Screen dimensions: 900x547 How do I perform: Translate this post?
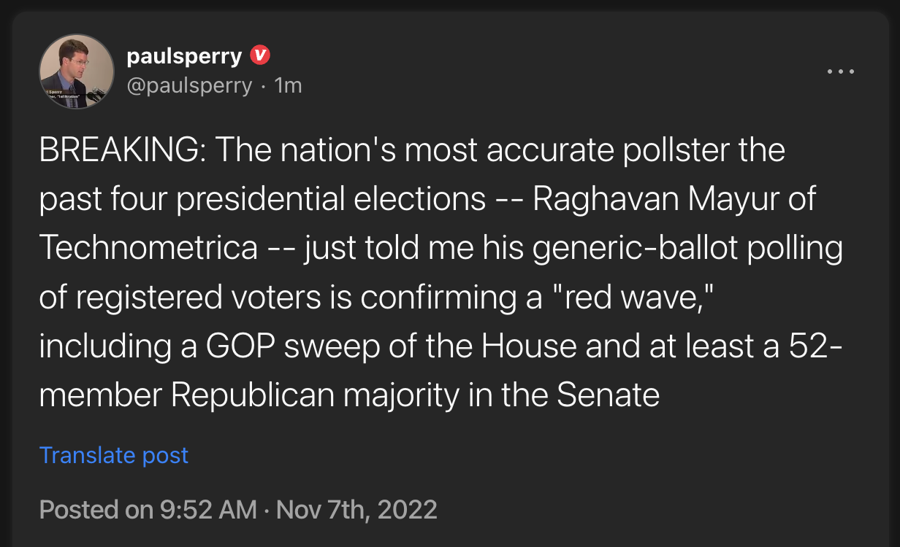[x=114, y=455]
